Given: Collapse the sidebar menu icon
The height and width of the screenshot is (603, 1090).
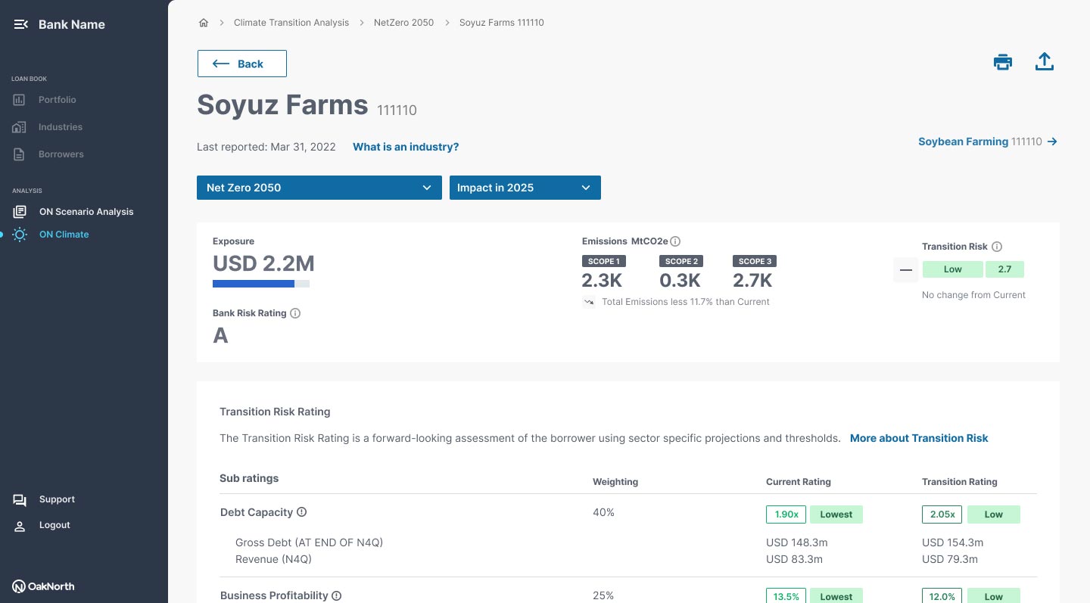Looking at the screenshot, I should pyautogui.click(x=21, y=25).
